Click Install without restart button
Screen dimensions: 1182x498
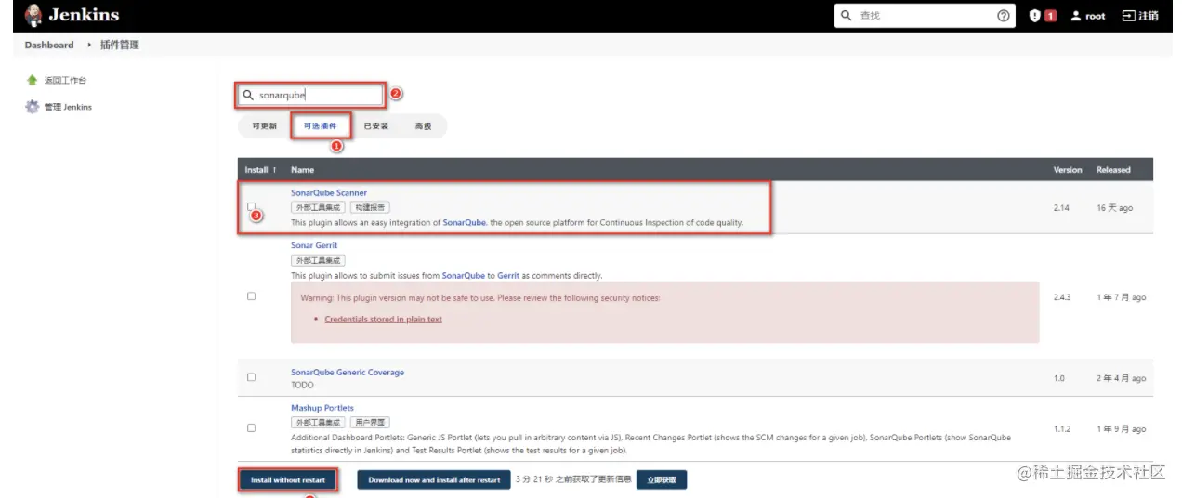(288, 480)
